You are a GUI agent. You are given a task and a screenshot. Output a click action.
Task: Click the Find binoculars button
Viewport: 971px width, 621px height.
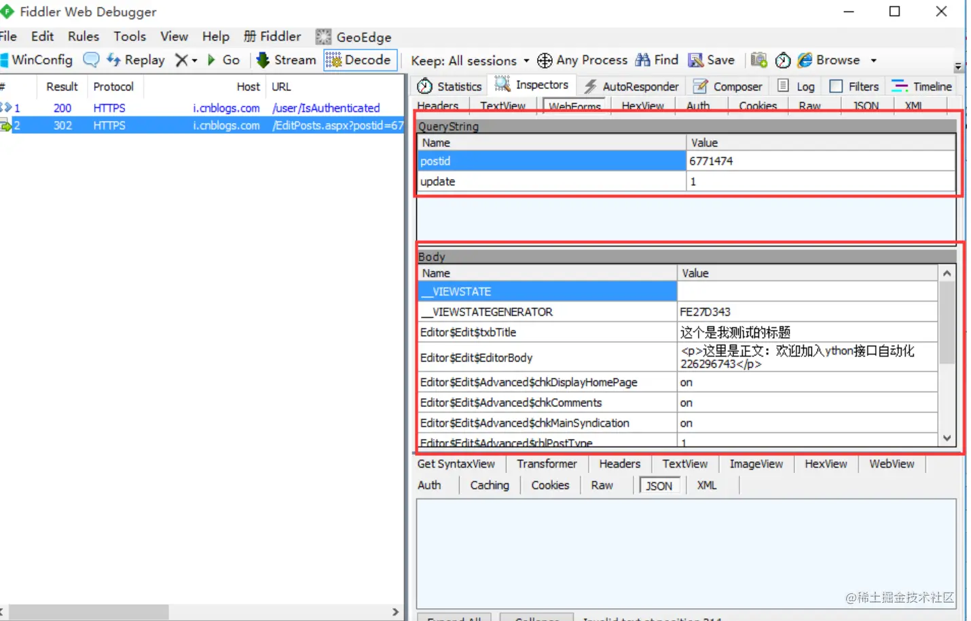pos(657,60)
